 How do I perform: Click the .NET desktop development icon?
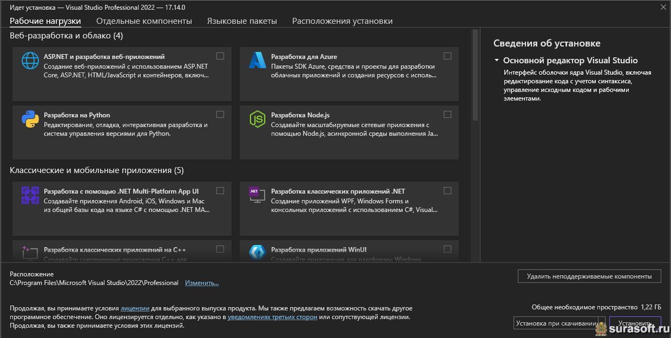click(257, 195)
